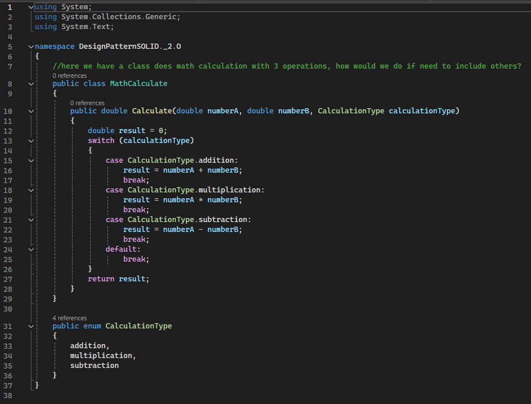
Task: Click "0 references" above Calculate method
Action: point(87,103)
